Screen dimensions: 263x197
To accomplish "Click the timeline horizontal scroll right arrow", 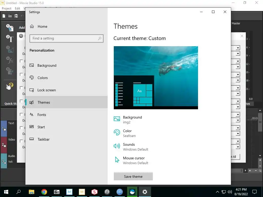I will click(245, 171).
